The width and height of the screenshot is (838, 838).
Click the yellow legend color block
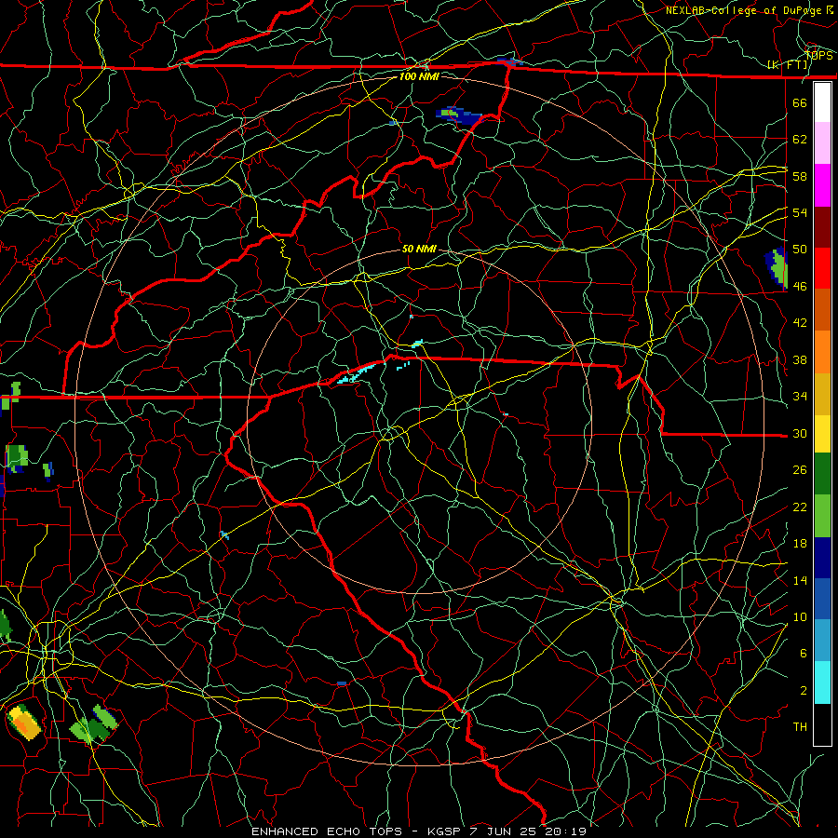tap(822, 434)
